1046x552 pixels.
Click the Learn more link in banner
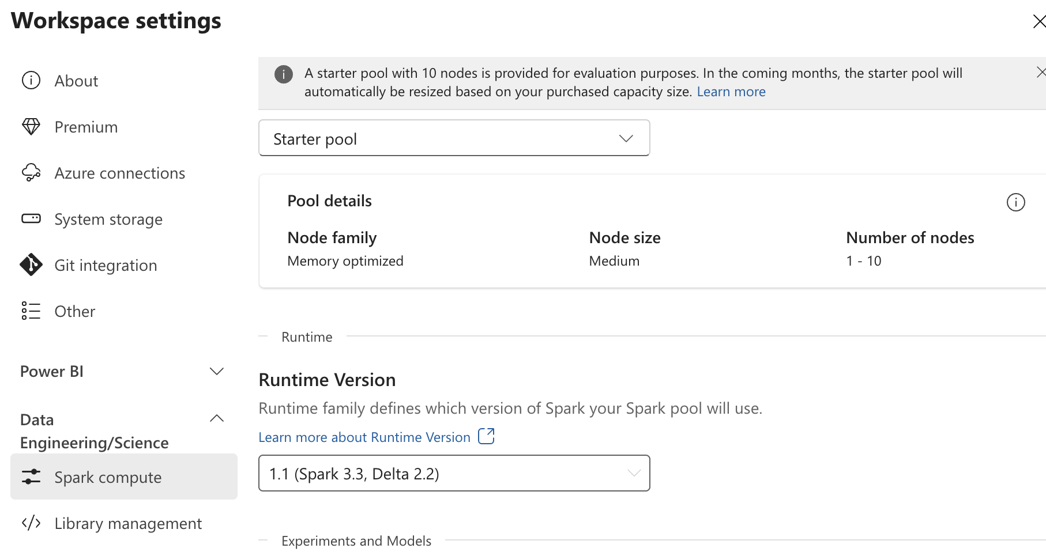tap(731, 92)
